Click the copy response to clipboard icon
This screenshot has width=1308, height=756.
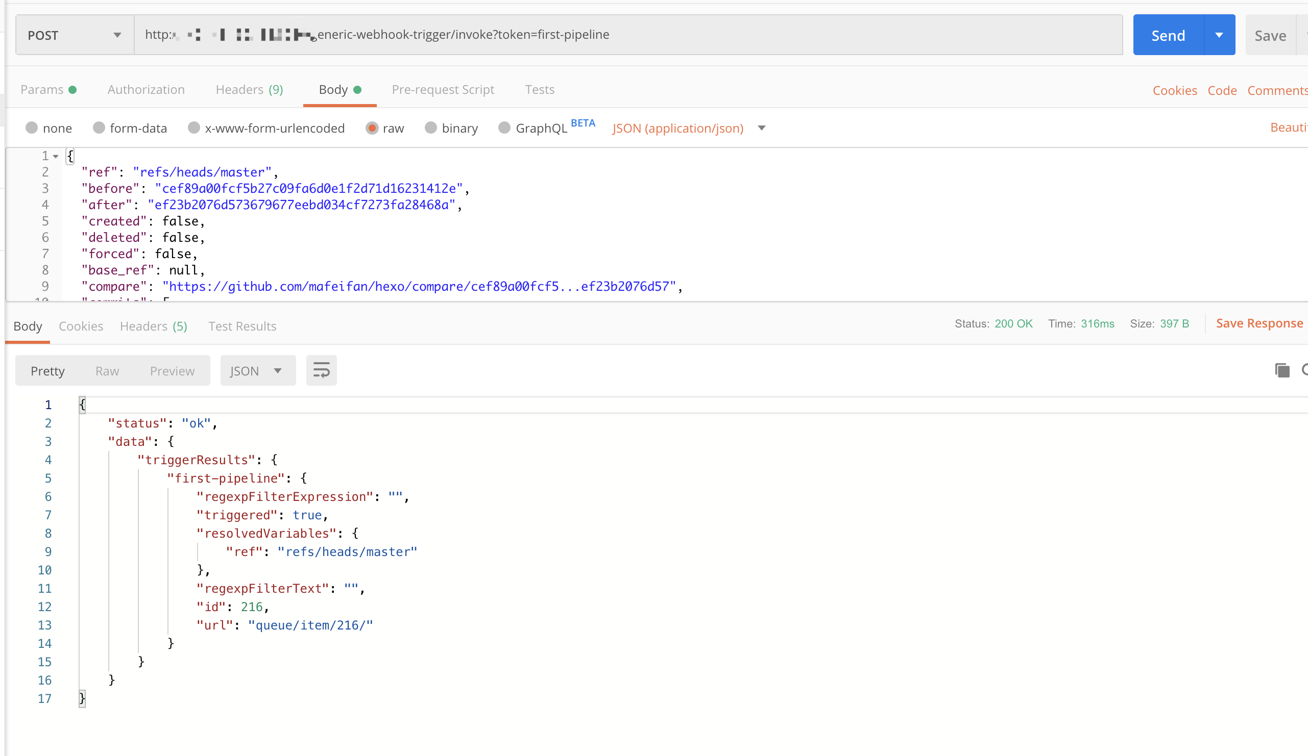click(1282, 370)
